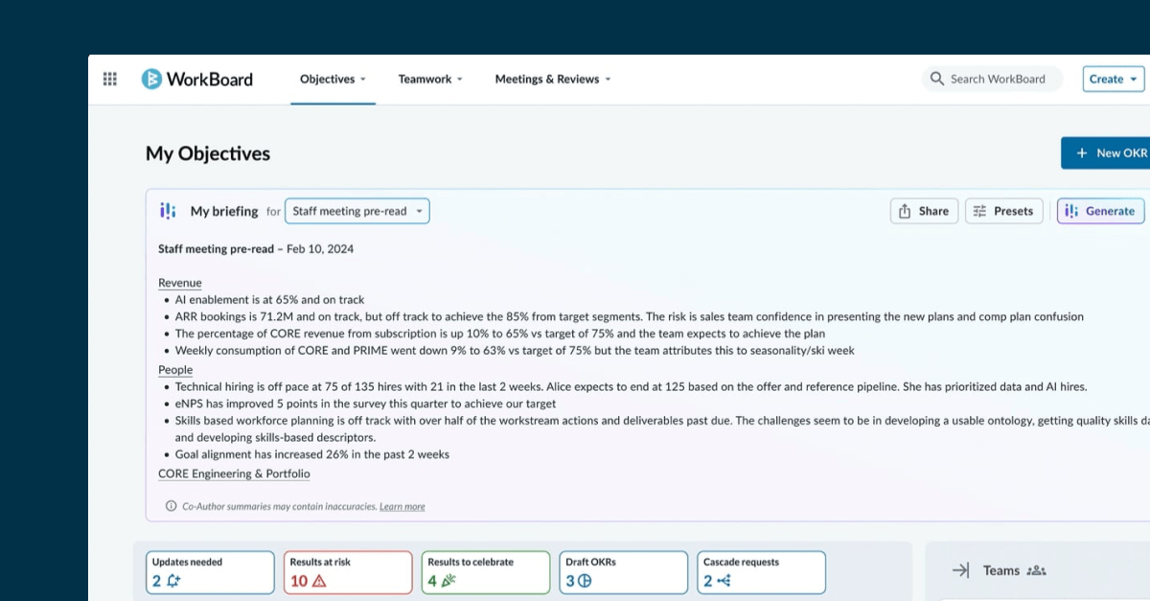Click the Generate button
Viewport: 1150px width, 601px height.
(1100, 211)
